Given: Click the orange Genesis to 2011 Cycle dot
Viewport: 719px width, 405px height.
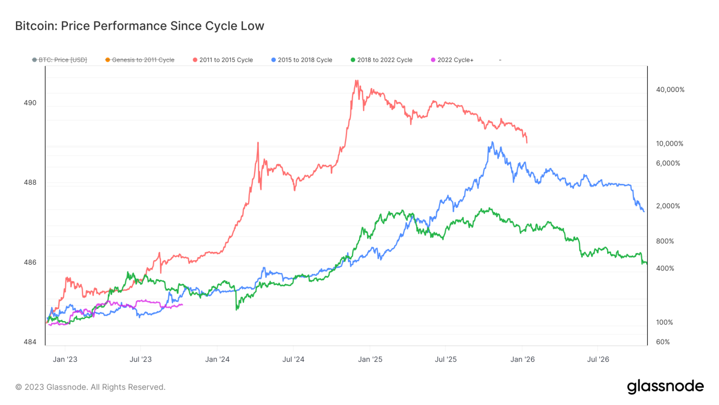Looking at the screenshot, I should (107, 60).
